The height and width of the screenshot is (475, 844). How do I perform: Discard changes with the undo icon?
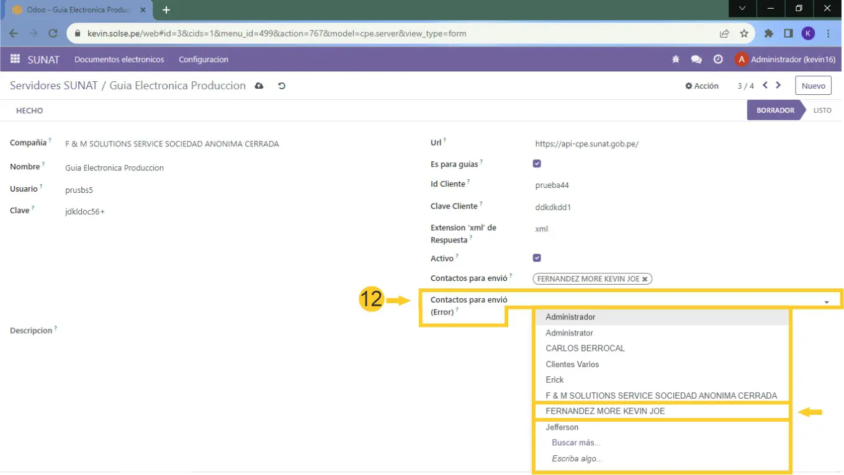pos(282,86)
